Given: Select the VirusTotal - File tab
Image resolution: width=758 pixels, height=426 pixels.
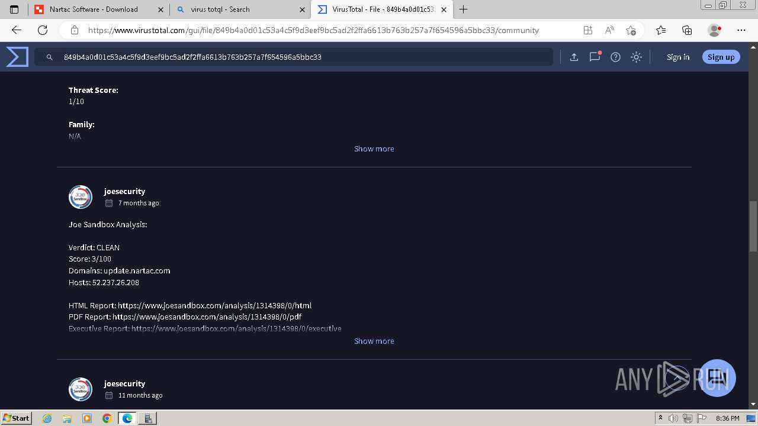Looking at the screenshot, I should (x=382, y=9).
